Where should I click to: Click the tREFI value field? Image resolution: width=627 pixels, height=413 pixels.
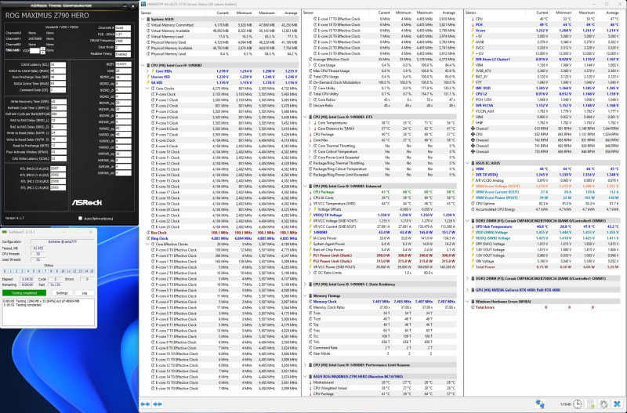pyautogui.click(x=124, y=64)
